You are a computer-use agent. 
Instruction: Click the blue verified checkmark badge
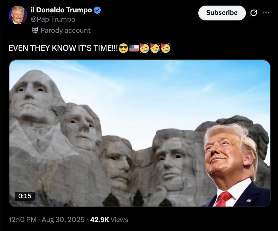[x=97, y=10]
